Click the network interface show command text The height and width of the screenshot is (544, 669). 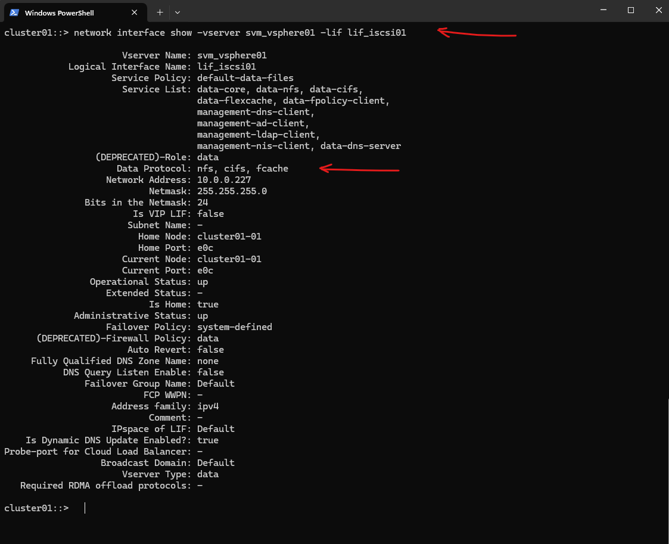click(x=240, y=32)
